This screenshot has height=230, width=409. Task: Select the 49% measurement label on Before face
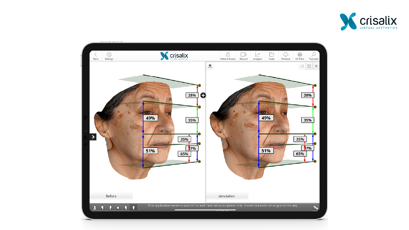click(150, 118)
